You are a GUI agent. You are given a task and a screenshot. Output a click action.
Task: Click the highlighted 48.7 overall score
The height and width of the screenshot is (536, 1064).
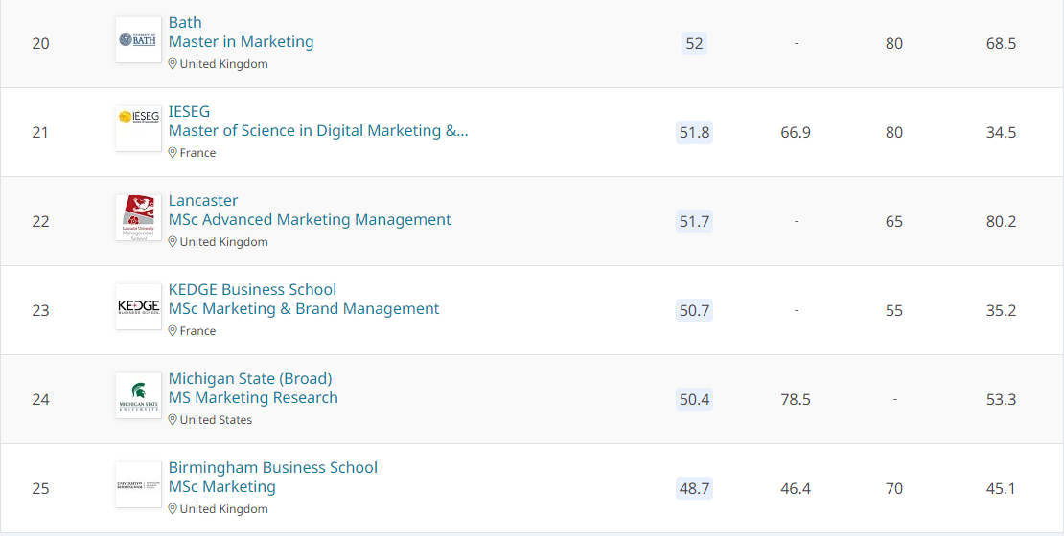(x=694, y=488)
